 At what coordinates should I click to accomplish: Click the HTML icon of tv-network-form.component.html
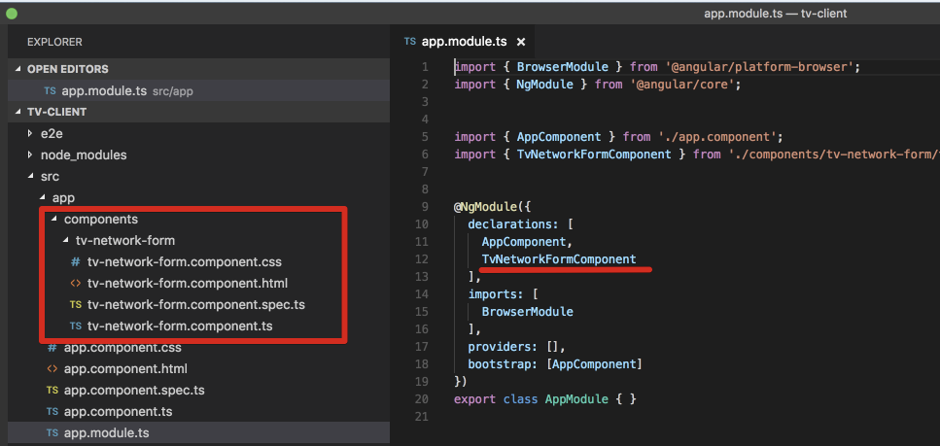(x=75, y=284)
